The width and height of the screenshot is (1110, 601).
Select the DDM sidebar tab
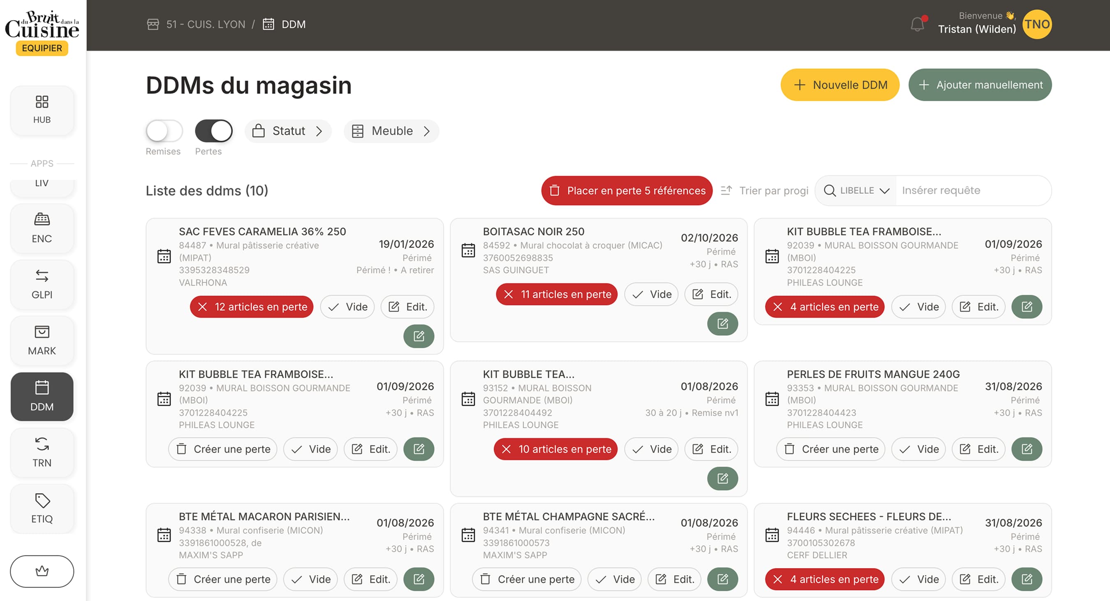click(x=42, y=396)
